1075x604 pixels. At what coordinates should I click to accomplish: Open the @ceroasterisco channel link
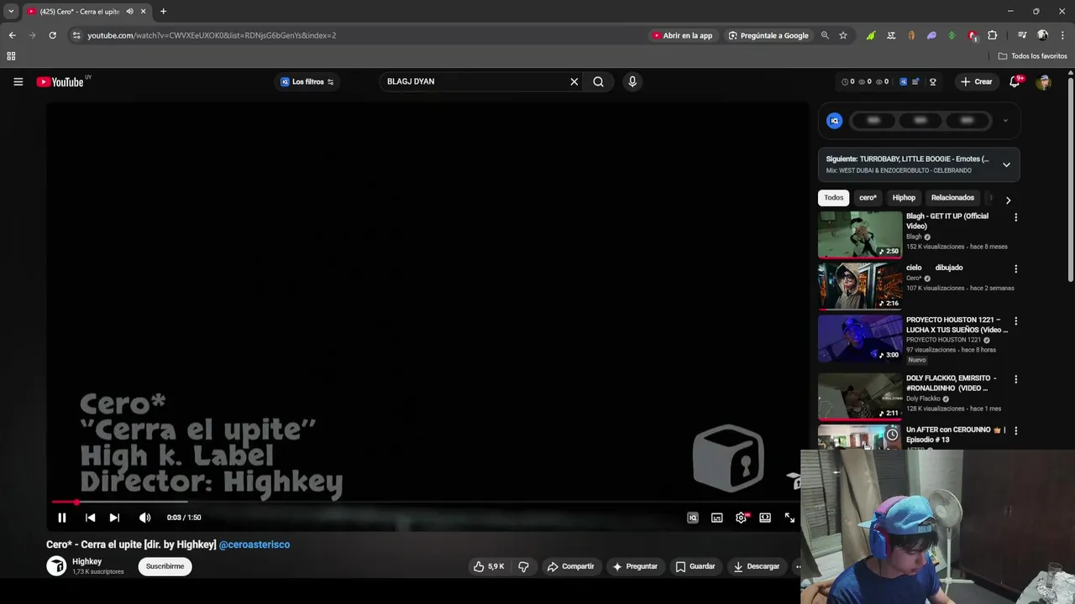coord(254,544)
